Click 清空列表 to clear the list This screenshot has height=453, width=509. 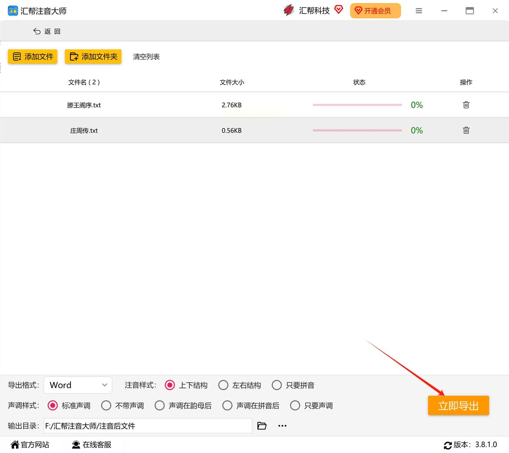tap(146, 57)
